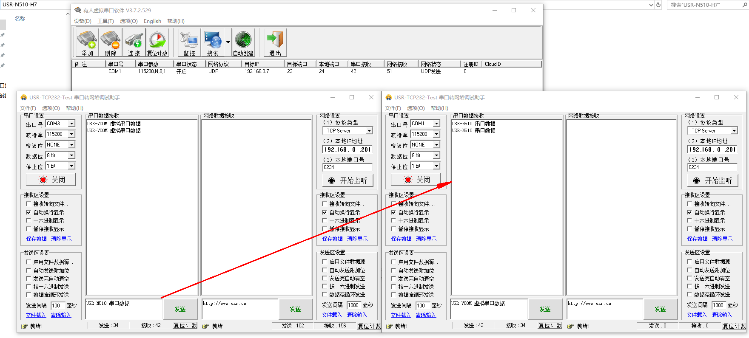Viewport: 749px width, 338px height.
Task: Enable 十六进制显示 under COM1 serial port settings
Action: pyautogui.click(x=393, y=220)
